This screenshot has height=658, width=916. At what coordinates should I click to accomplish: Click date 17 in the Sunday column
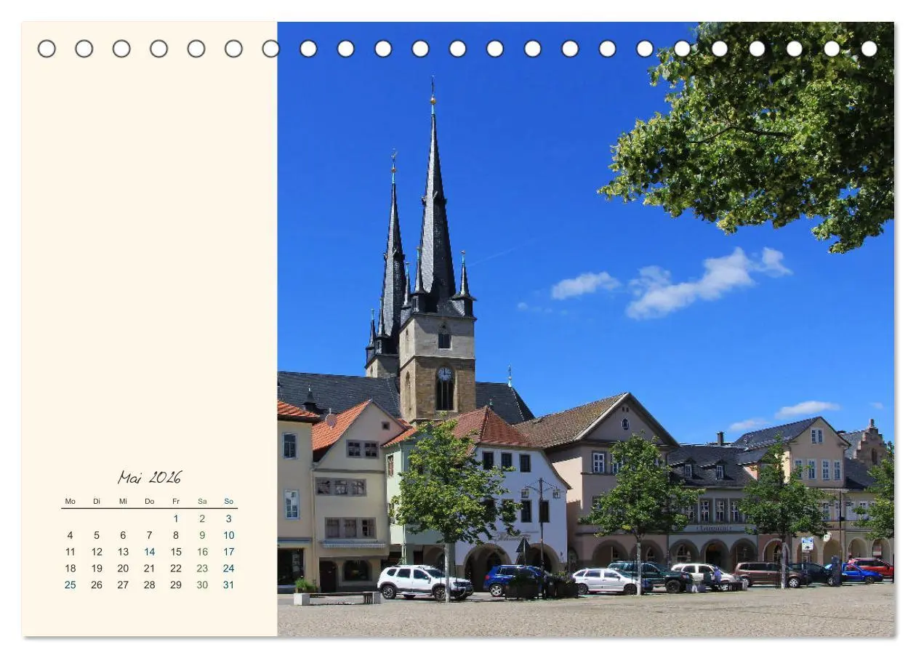point(228,552)
